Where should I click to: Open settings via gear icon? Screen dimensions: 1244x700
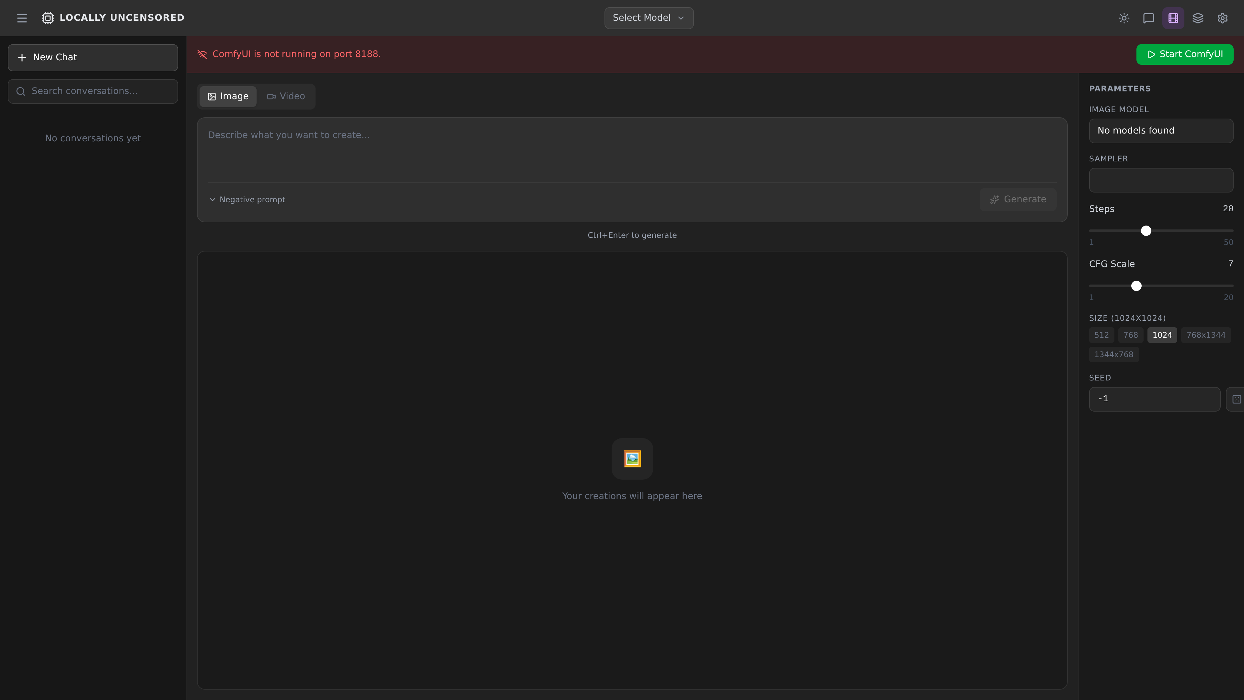point(1222,18)
